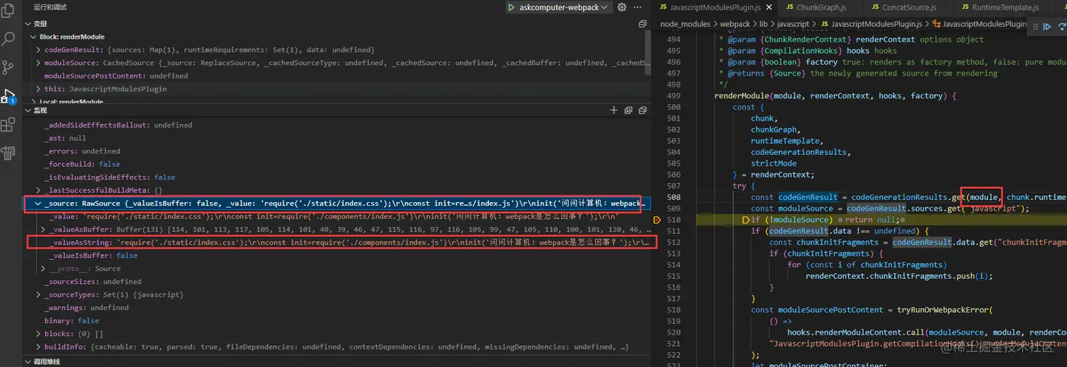1067x367 pixels.
Task: Click the breakpoint marker at line 510
Action: (x=657, y=220)
